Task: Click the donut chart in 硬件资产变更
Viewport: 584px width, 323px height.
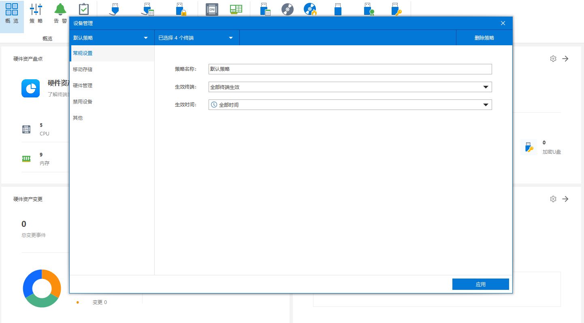Action: tap(42, 288)
